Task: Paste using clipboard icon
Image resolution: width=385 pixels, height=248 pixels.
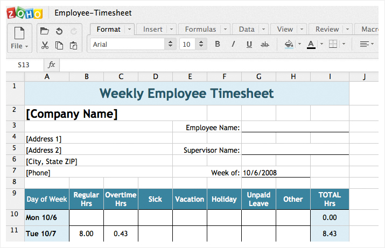Action: (73, 45)
